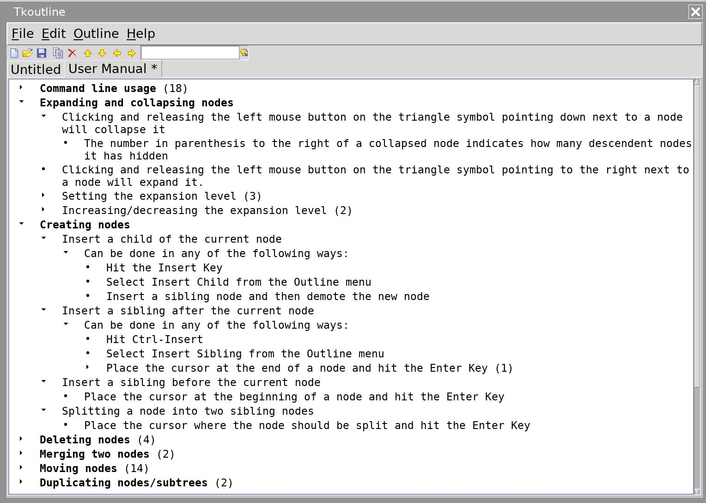Click 'Select Insert Child from the Outline menu'
The width and height of the screenshot is (706, 503).
click(239, 282)
